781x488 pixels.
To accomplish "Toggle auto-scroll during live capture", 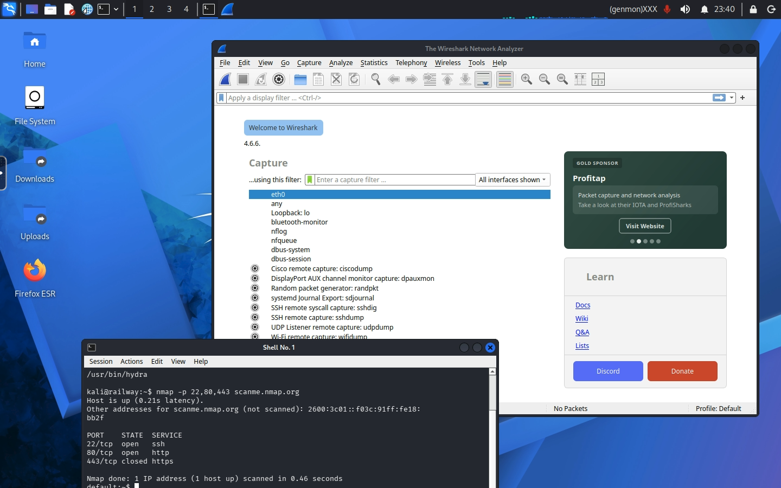I will (483, 79).
